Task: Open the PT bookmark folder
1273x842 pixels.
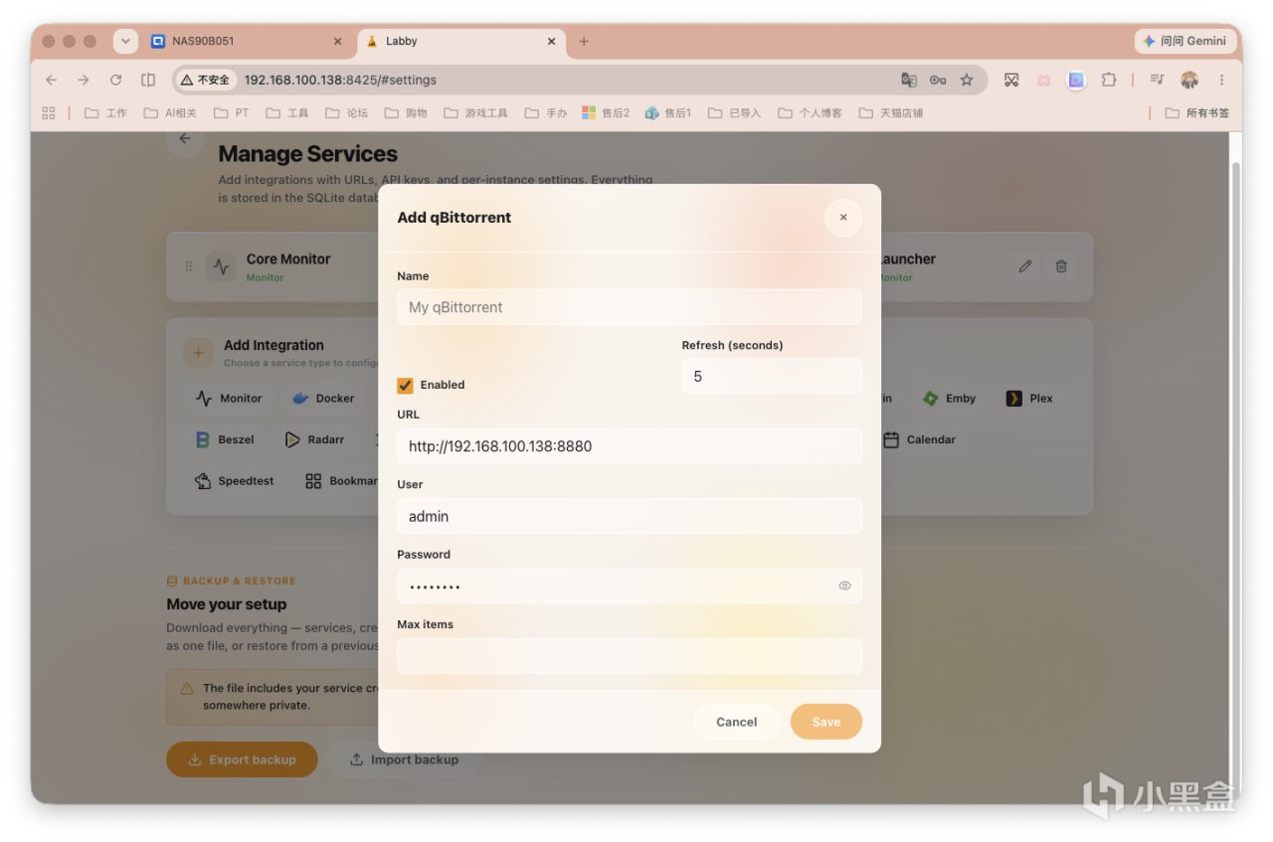Action: (231, 112)
